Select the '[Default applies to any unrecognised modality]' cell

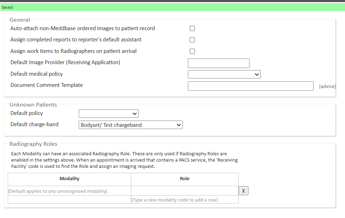[58, 191]
